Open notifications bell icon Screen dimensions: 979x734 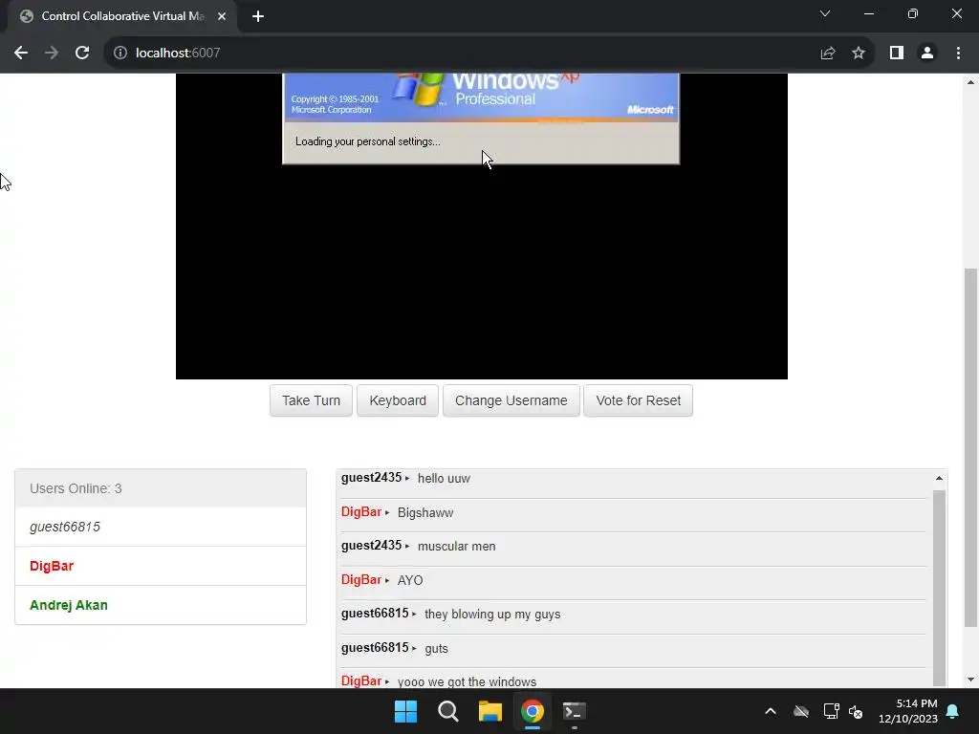pyautogui.click(x=953, y=711)
